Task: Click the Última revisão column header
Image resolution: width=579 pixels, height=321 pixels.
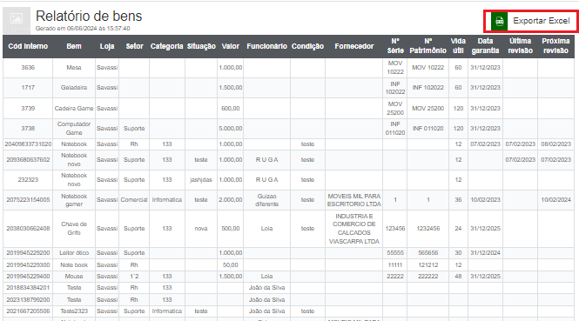Action: coord(520,46)
